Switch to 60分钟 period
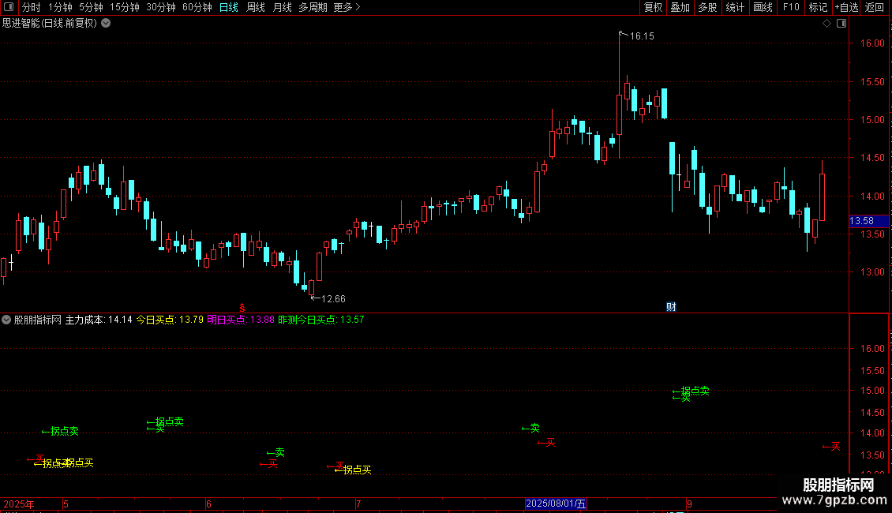892x513 pixels. click(x=197, y=7)
